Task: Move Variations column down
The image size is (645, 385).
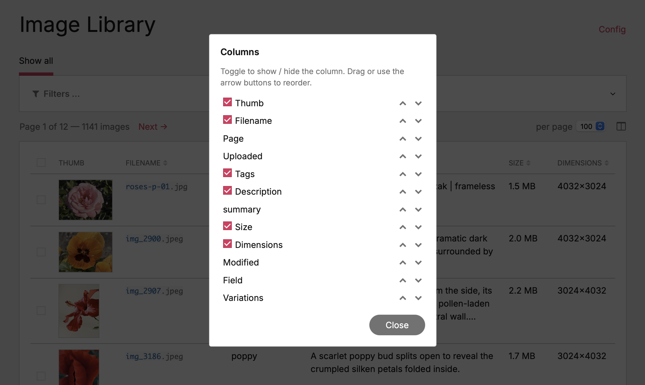Action: coord(418,298)
